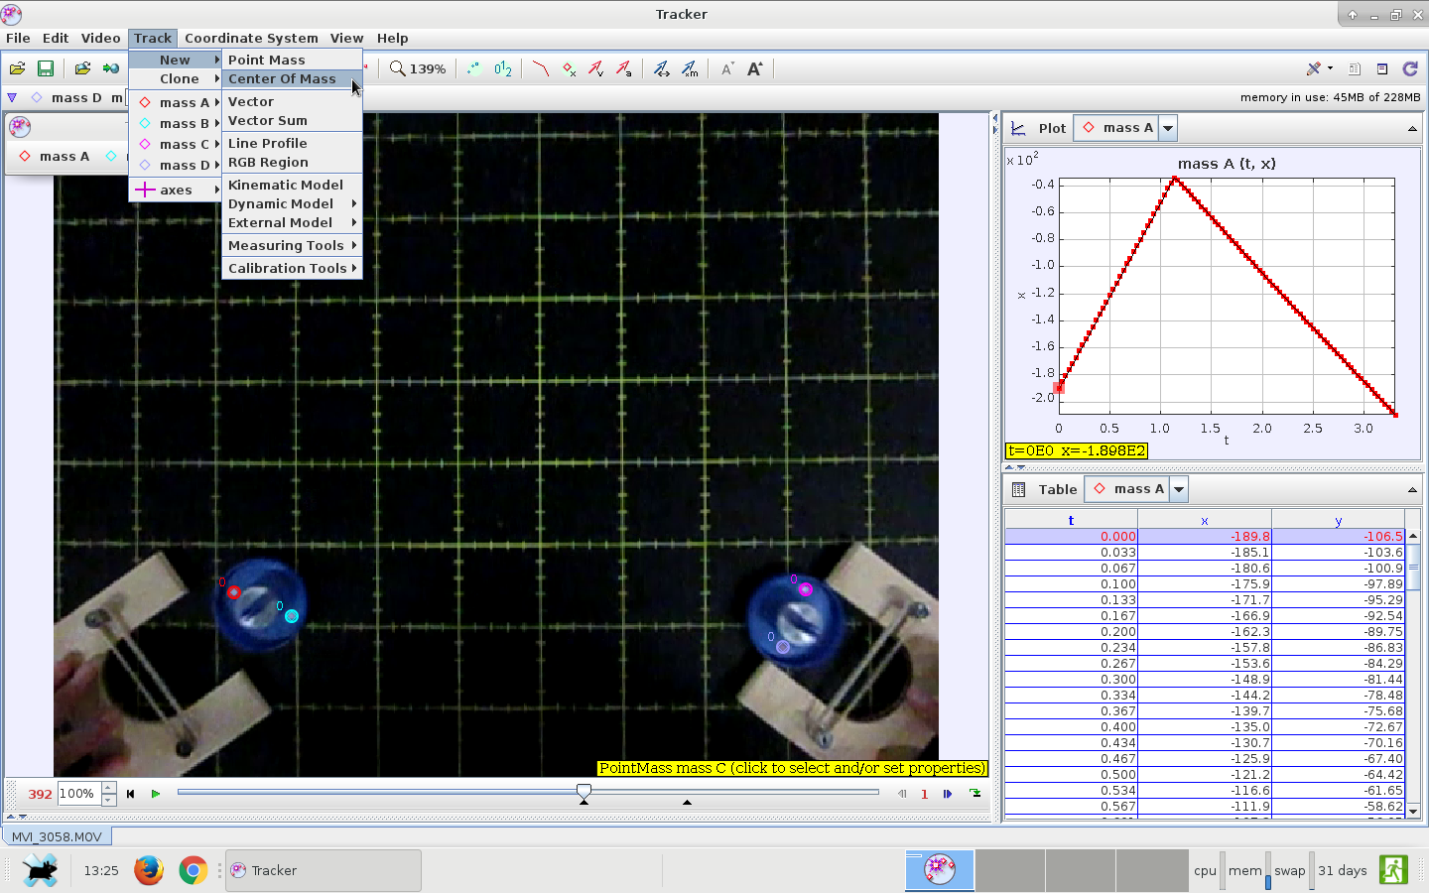The image size is (1429, 893).
Task: Click the increase font size icon
Action: 754,68
